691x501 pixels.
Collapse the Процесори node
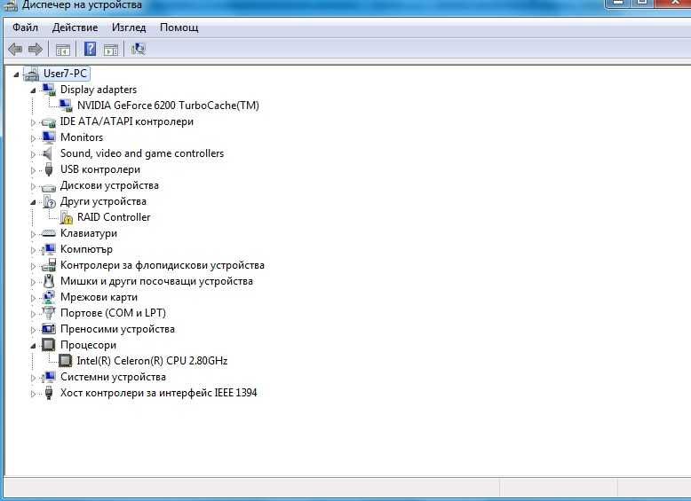pos(33,346)
